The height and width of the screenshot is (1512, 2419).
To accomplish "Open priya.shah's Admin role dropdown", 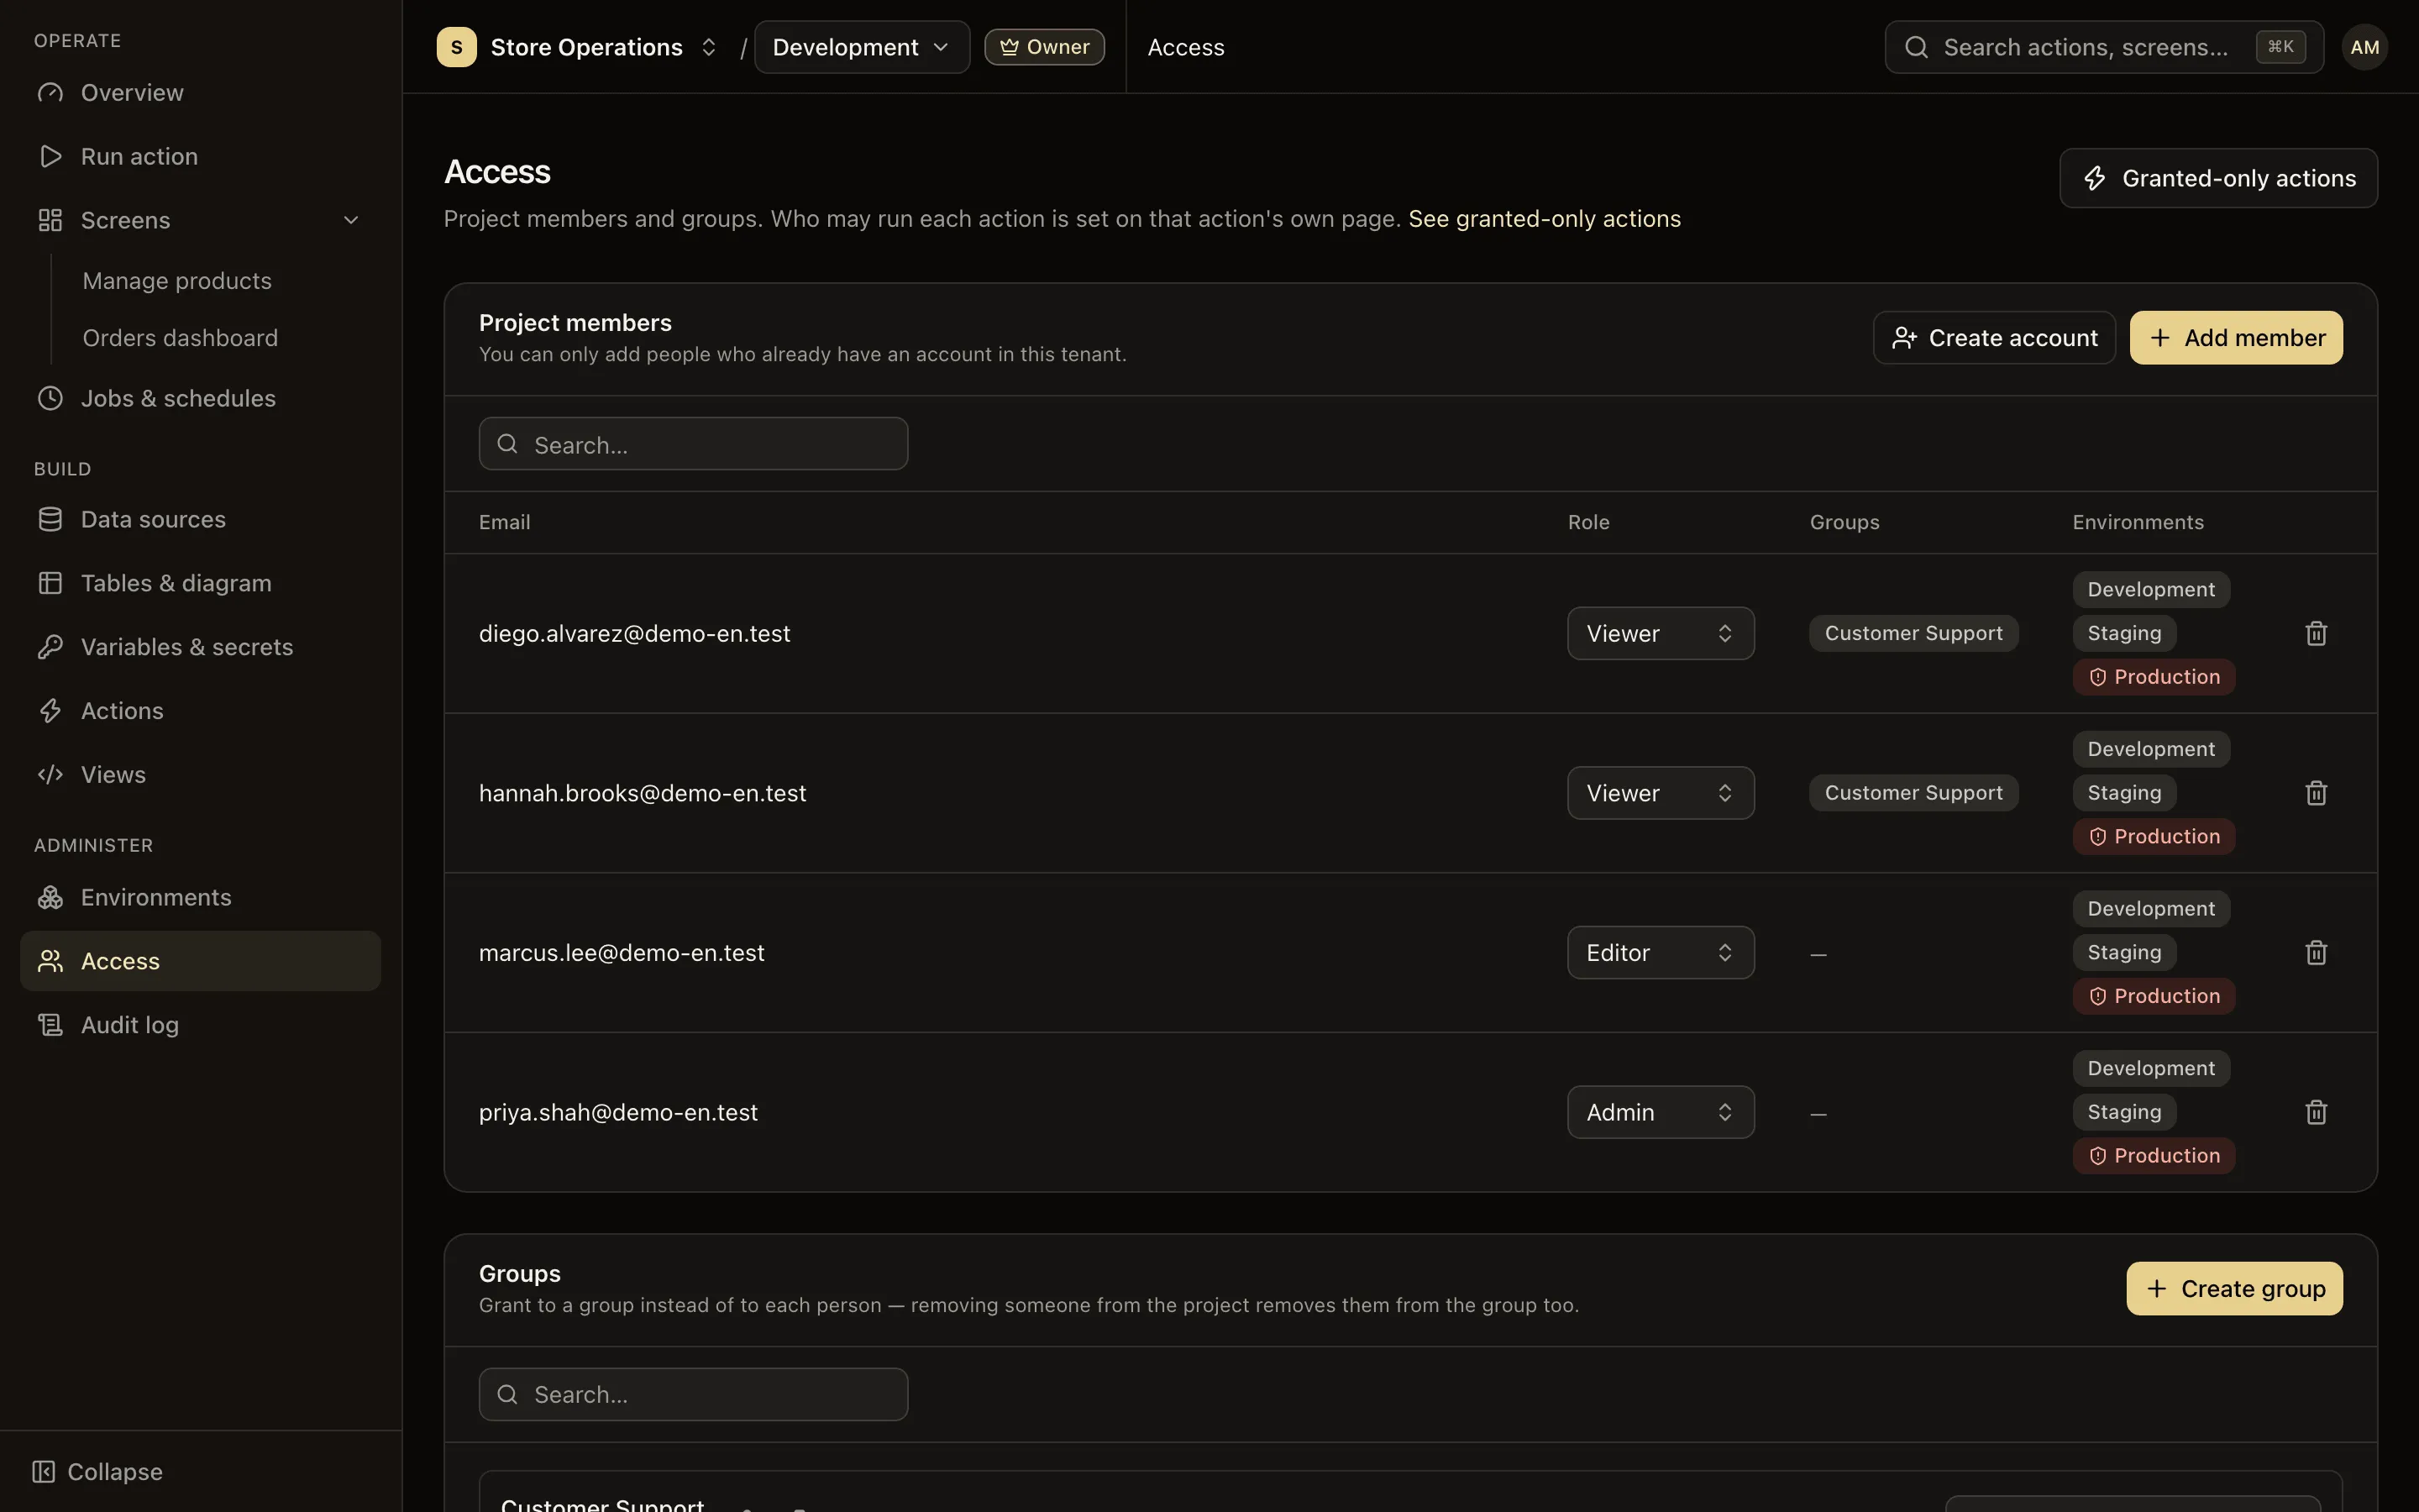I will click(1661, 1112).
